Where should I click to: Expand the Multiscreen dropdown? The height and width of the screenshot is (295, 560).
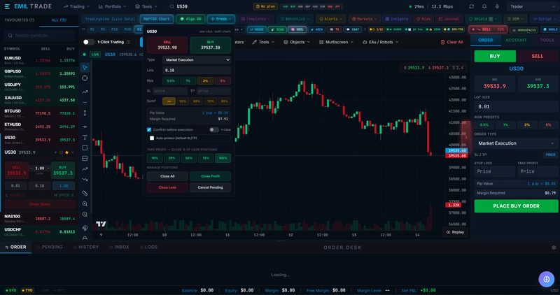click(336, 42)
